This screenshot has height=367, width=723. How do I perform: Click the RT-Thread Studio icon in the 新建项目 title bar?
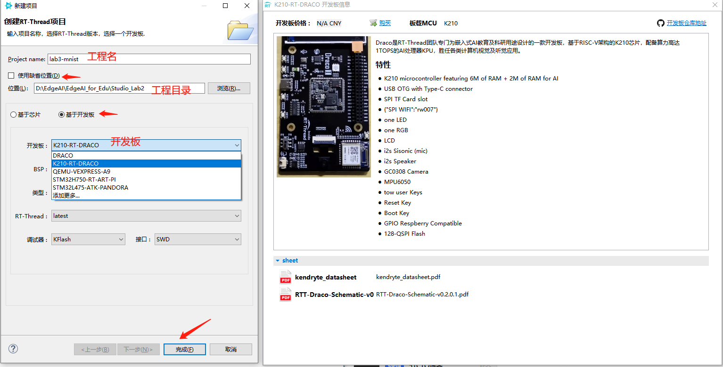(x=8, y=6)
